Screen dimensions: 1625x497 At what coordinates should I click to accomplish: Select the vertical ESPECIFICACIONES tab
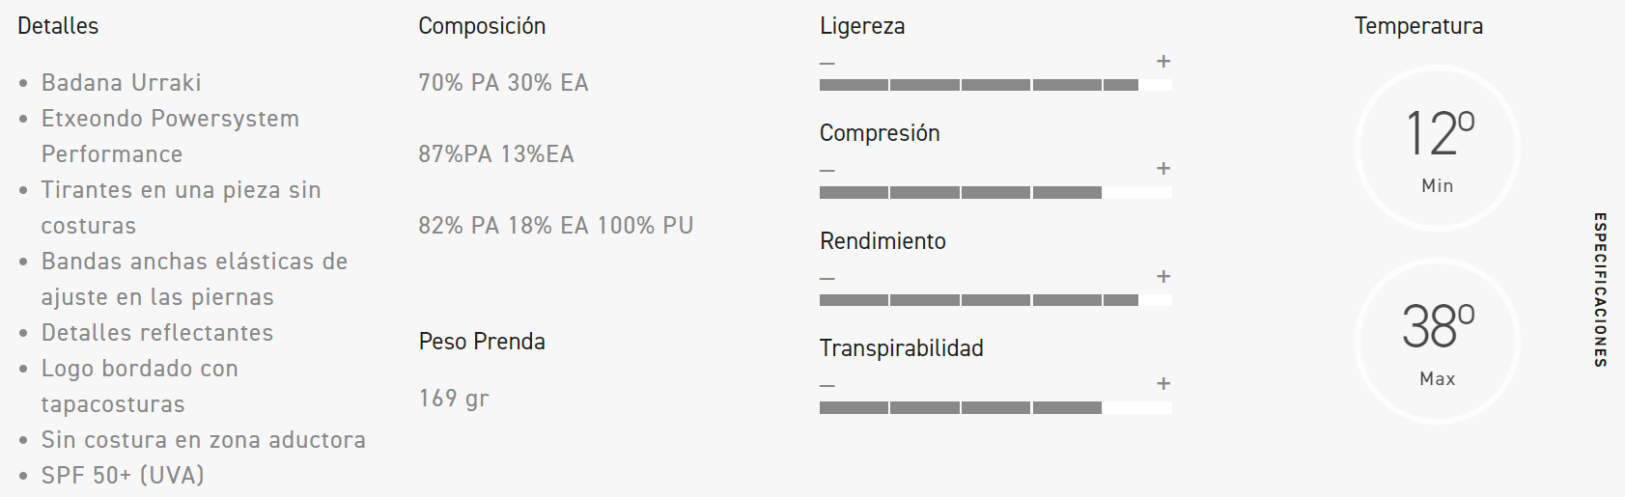(x=1600, y=290)
